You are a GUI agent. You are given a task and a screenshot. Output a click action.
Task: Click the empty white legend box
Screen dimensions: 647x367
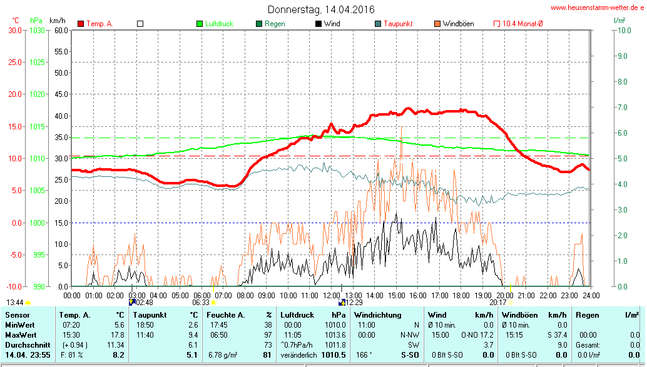tap(140, 24)
